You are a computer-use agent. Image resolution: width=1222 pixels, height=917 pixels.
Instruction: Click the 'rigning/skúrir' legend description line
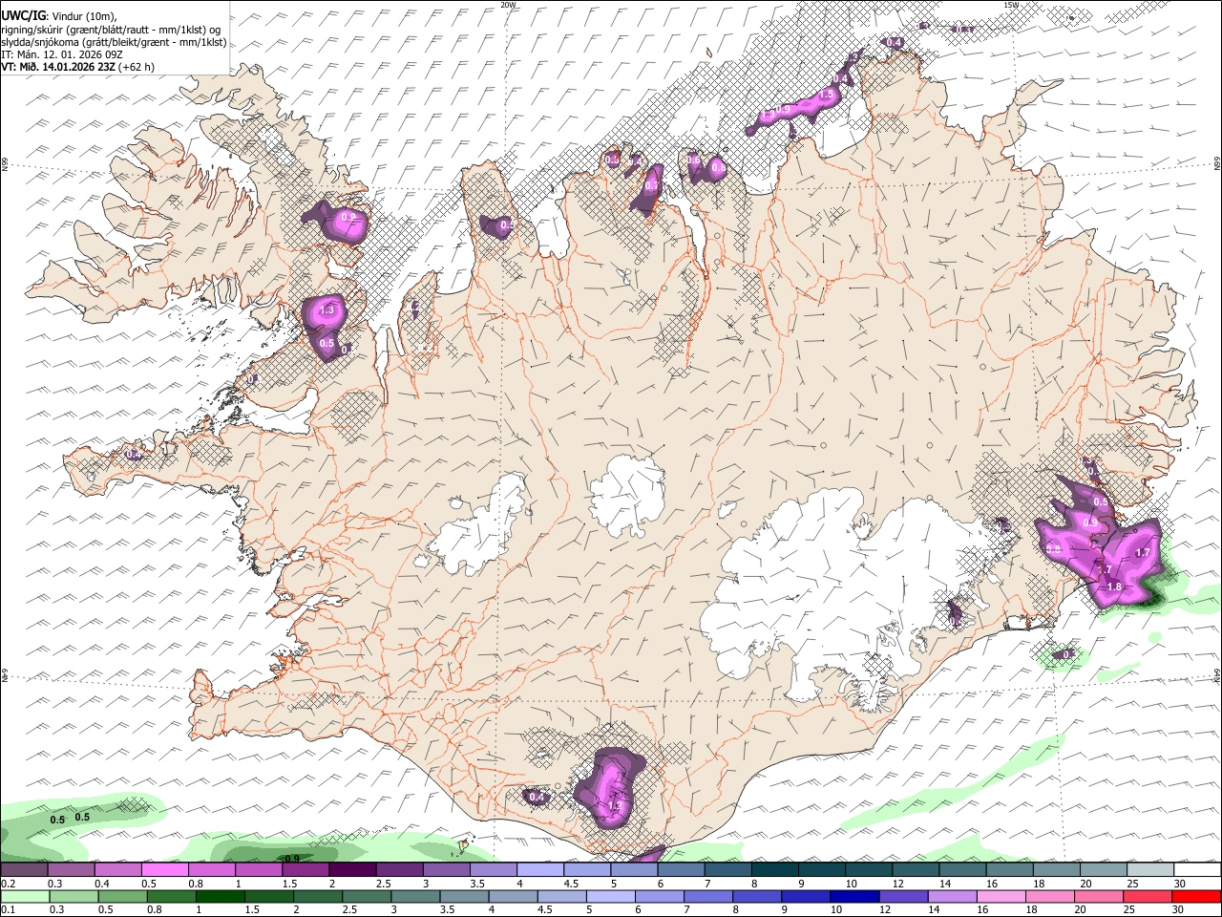[x=111, y=29]
